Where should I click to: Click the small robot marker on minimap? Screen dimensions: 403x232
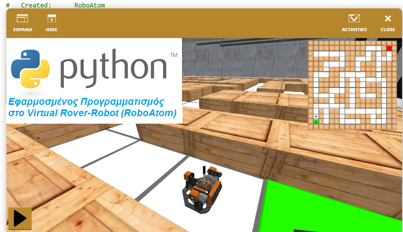point(316,116)
